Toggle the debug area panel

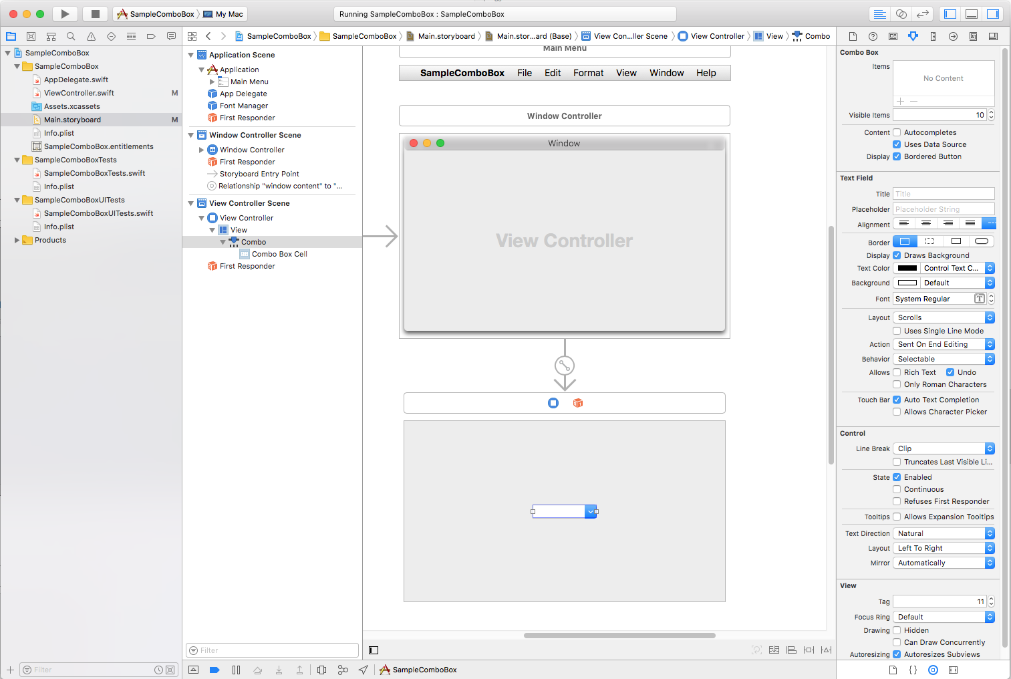pos(972,14)
